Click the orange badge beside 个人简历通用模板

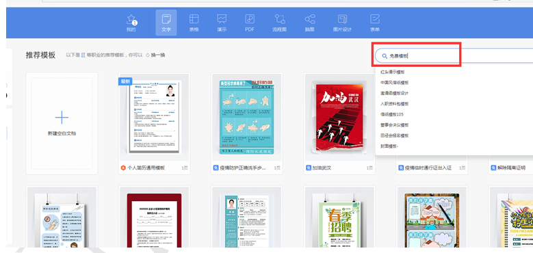[x=123, y=168]
